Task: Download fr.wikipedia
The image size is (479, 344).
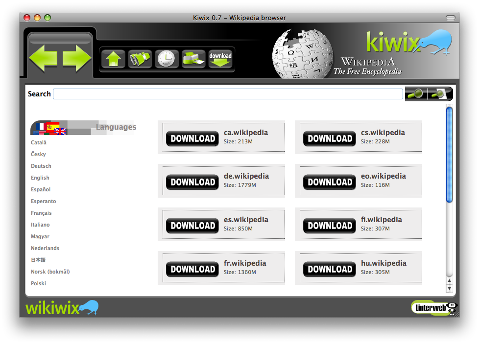Action: (192, 269)
